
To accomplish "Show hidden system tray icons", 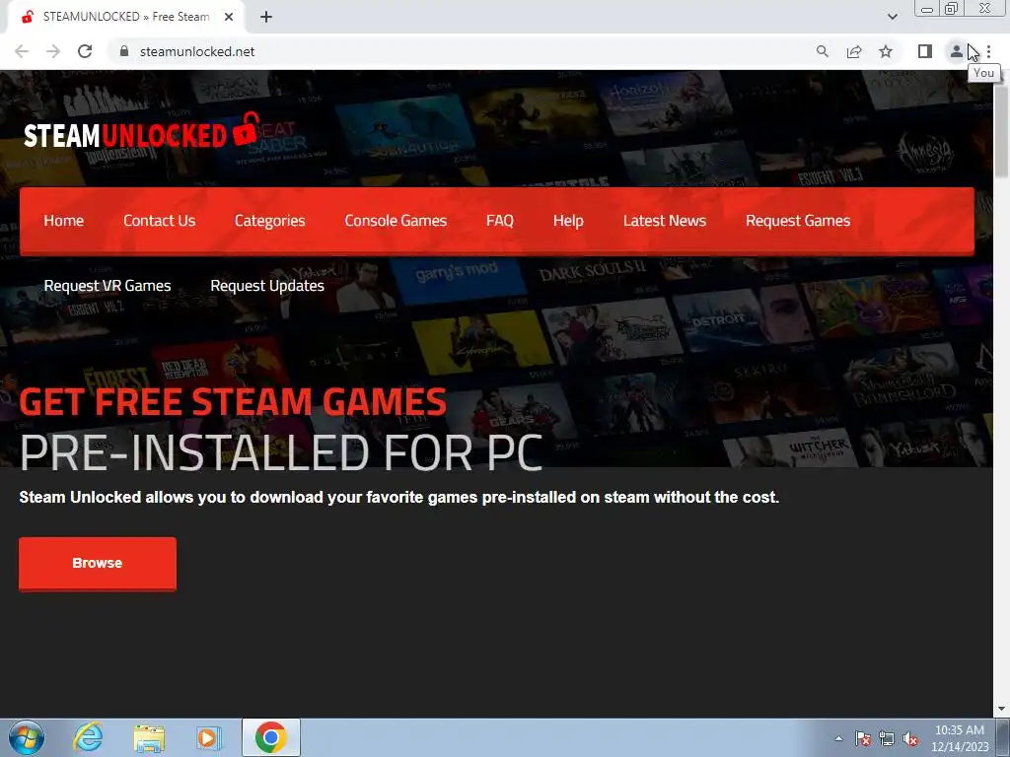I will 838,738.
